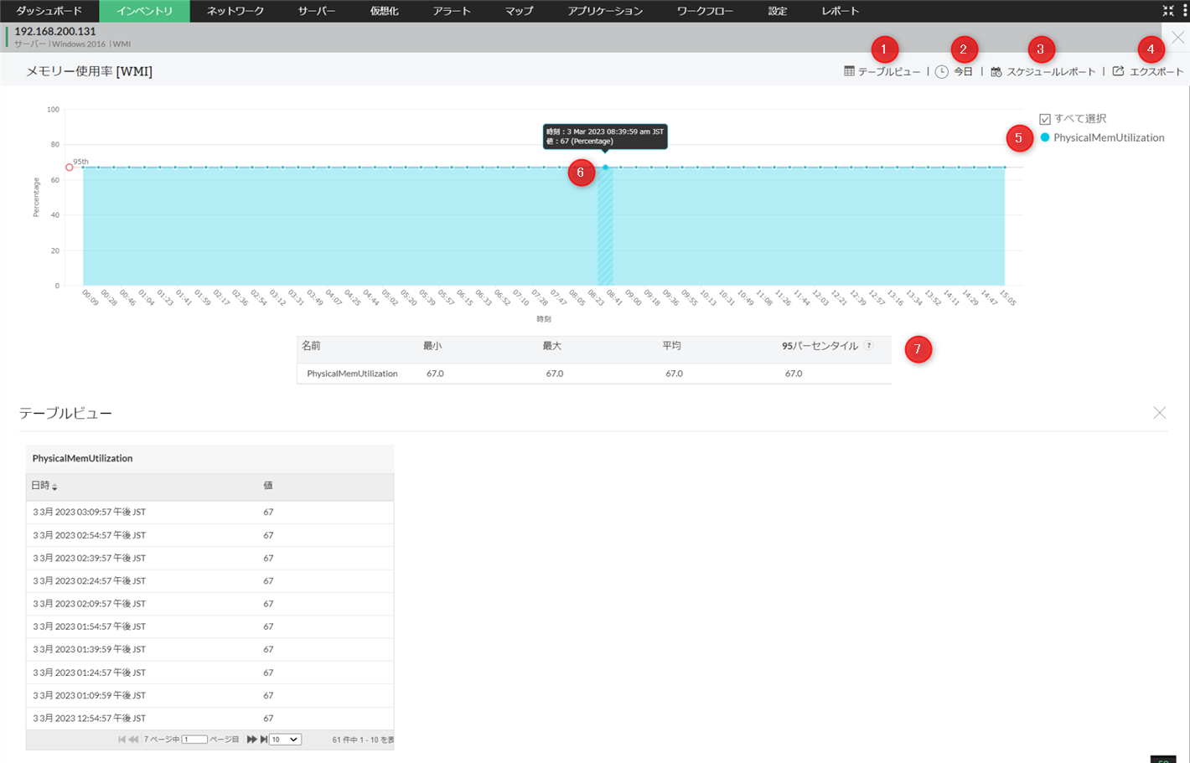1190x763 pixels.
Task: Click the help icon beside 95パーセンタイル
Action: 869,346
